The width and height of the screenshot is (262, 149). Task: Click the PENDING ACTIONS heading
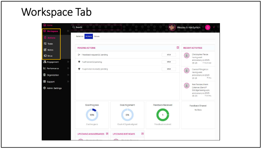pyautogui.click(x=86, y=48)
